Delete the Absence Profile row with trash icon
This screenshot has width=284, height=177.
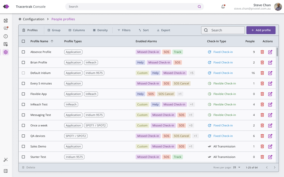(262, 52)
